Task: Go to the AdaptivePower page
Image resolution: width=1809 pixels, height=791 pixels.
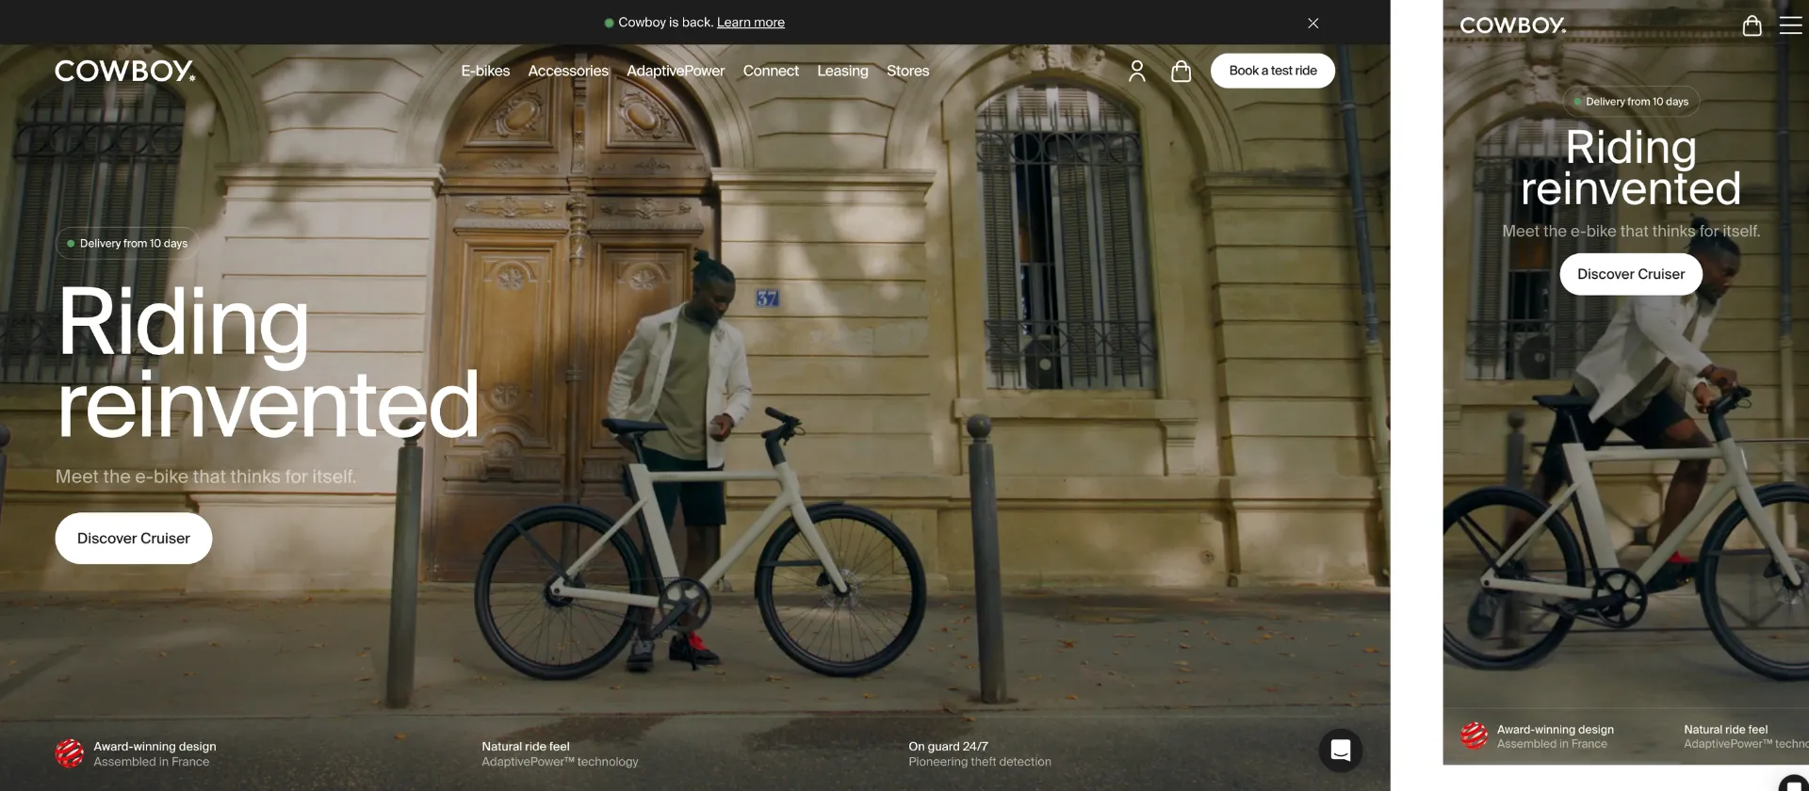Action: pyautogui.click(x=676, y=71)
